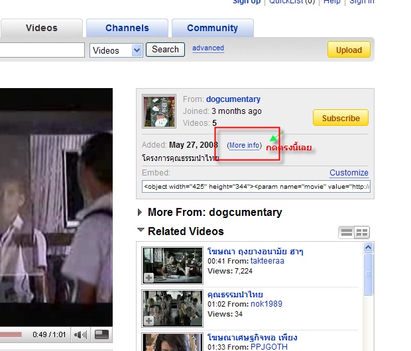
Task: Open the advanced search link
Action: tap(208, 48)
